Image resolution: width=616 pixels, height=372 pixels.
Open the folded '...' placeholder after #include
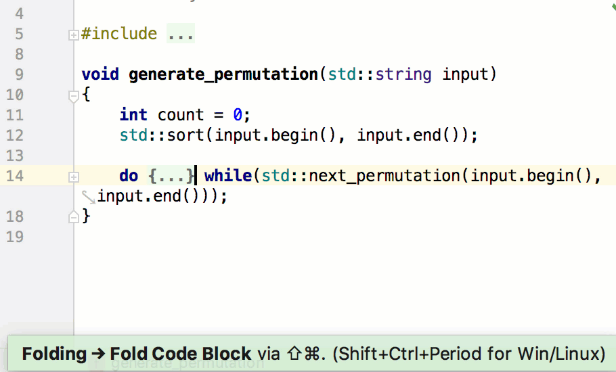click(181, 33)
